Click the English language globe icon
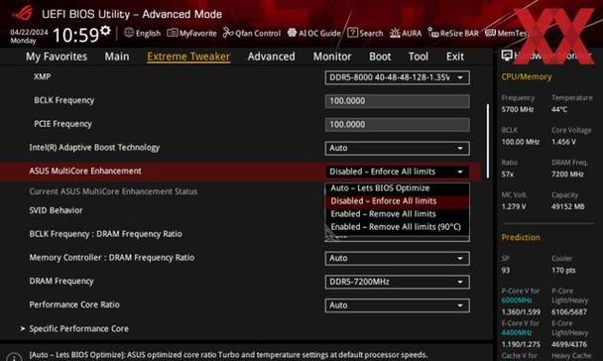 [129, 33]
